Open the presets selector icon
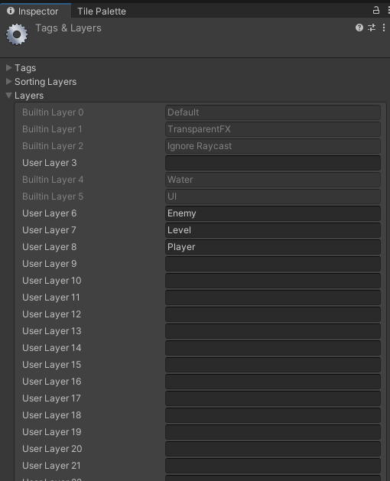Screen dimensions: 390x481 (x=372, y=28)
